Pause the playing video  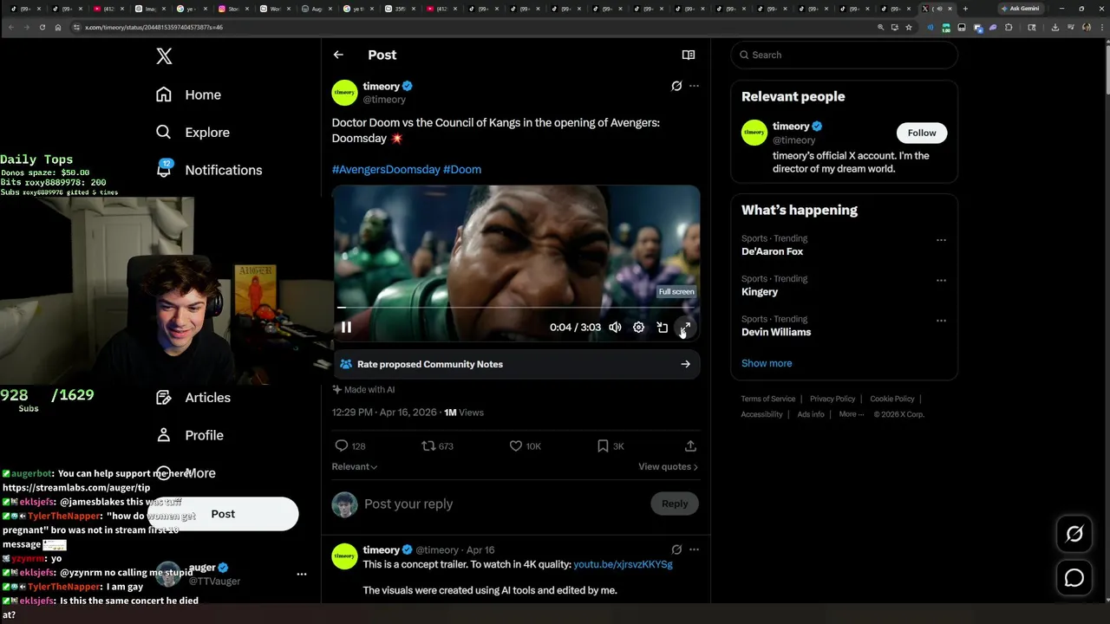pos(346,327)
